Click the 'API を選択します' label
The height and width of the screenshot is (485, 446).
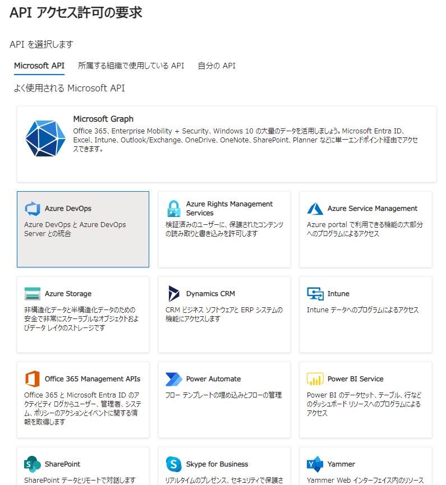pos(42,44)
